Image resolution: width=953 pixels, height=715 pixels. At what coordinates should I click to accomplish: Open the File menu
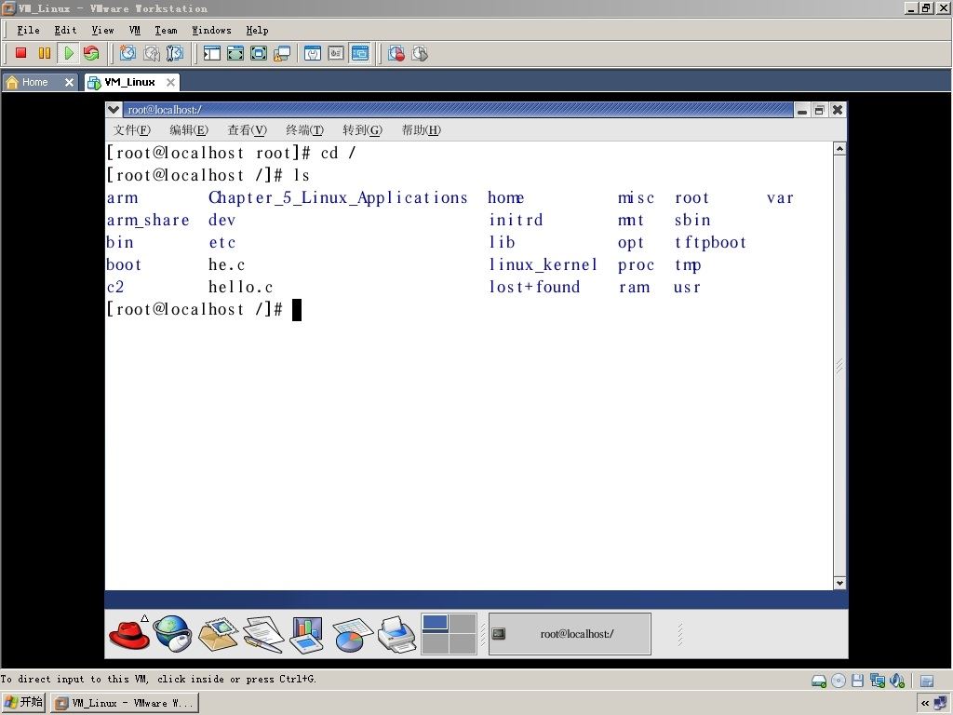(28, 30)
